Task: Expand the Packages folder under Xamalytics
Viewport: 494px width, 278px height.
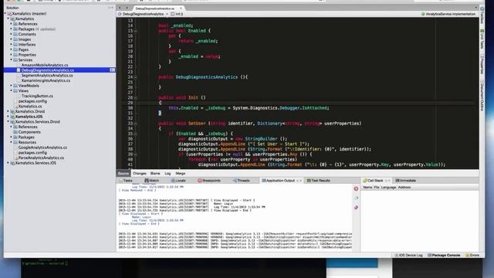Action: 12,29
